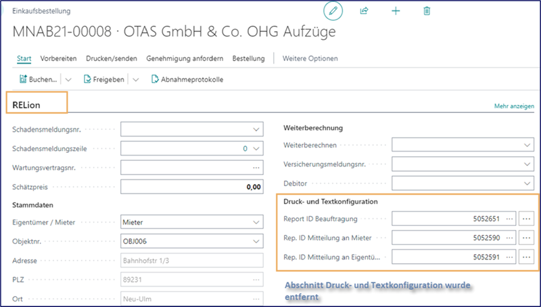Open the Debitor dropdown
The image size is (541, 307).
pyautogui.click(x=527, y=183)
